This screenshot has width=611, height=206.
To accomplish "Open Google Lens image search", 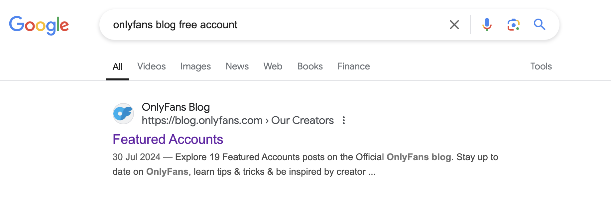I will pyautogui.click(x=513, y=24).
